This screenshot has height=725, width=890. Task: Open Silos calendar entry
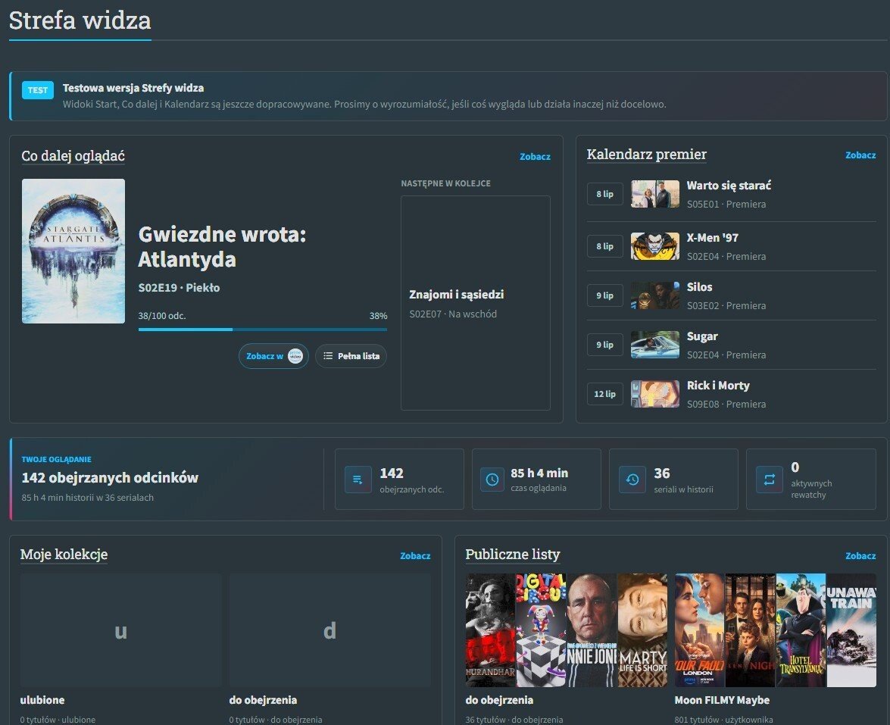(x=731, y=295)
